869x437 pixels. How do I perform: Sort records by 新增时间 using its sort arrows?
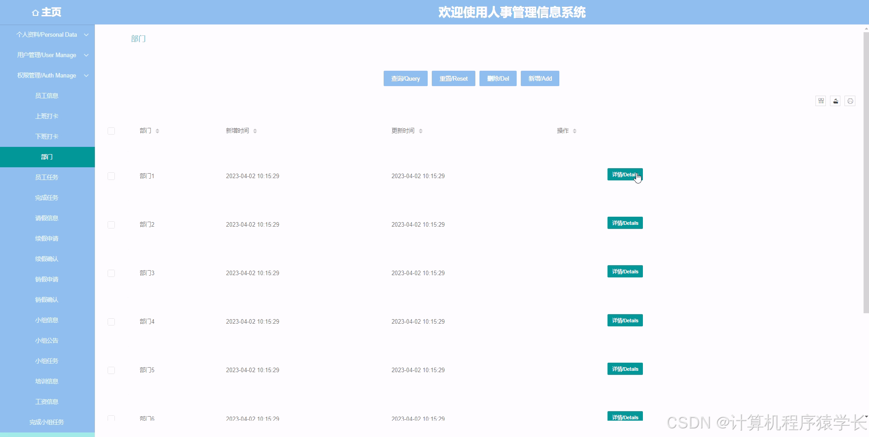[255, 131]
